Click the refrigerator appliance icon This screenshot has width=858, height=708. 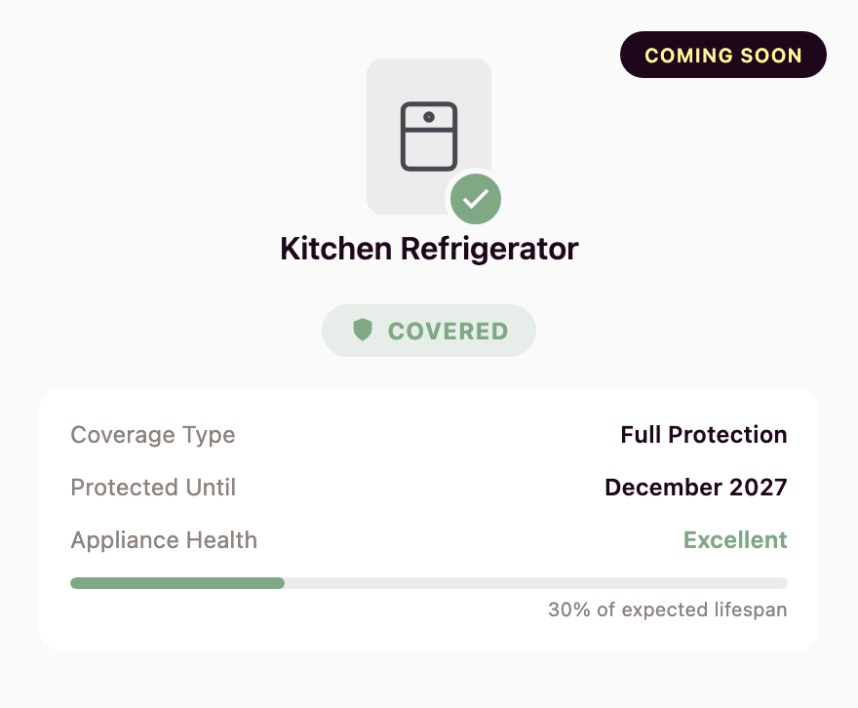click(x=429, y=136)
